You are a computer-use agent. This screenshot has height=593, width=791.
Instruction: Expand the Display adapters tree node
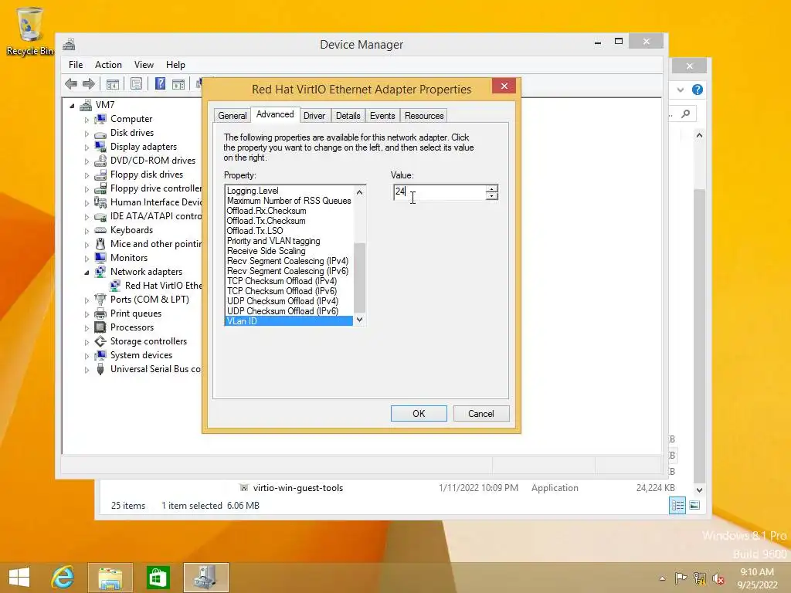point(87,147)
